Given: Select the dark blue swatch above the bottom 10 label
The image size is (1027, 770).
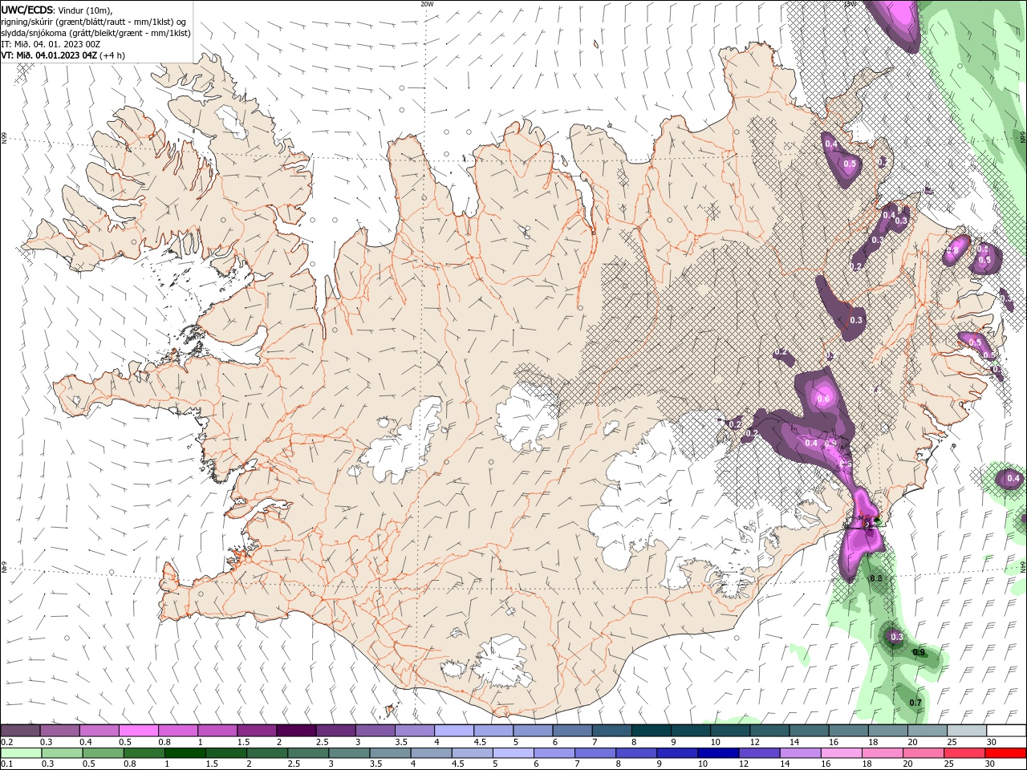Looking at the screenshot, I should (719, 753).
